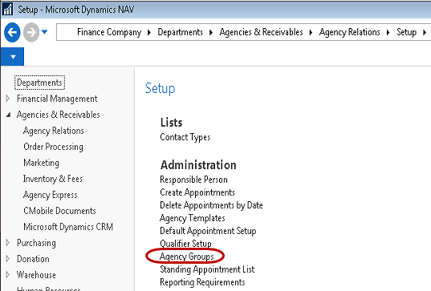Open Delete Appointments by Date link
The height and width of the screenshot is (291, 431).
pos(211,205)
